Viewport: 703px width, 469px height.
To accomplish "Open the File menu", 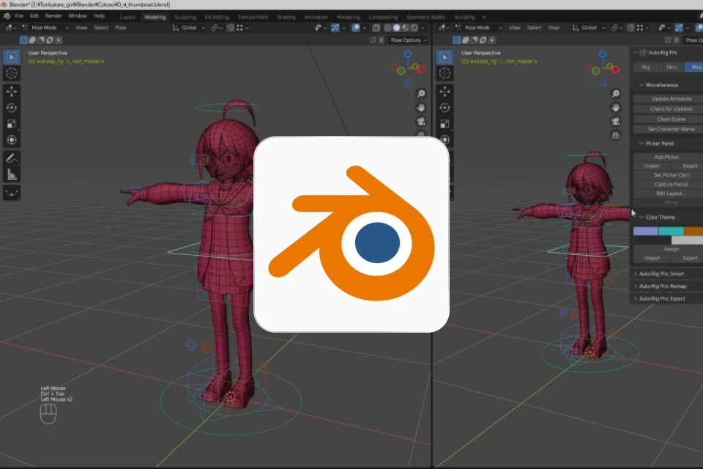I will tap(19, 15).
